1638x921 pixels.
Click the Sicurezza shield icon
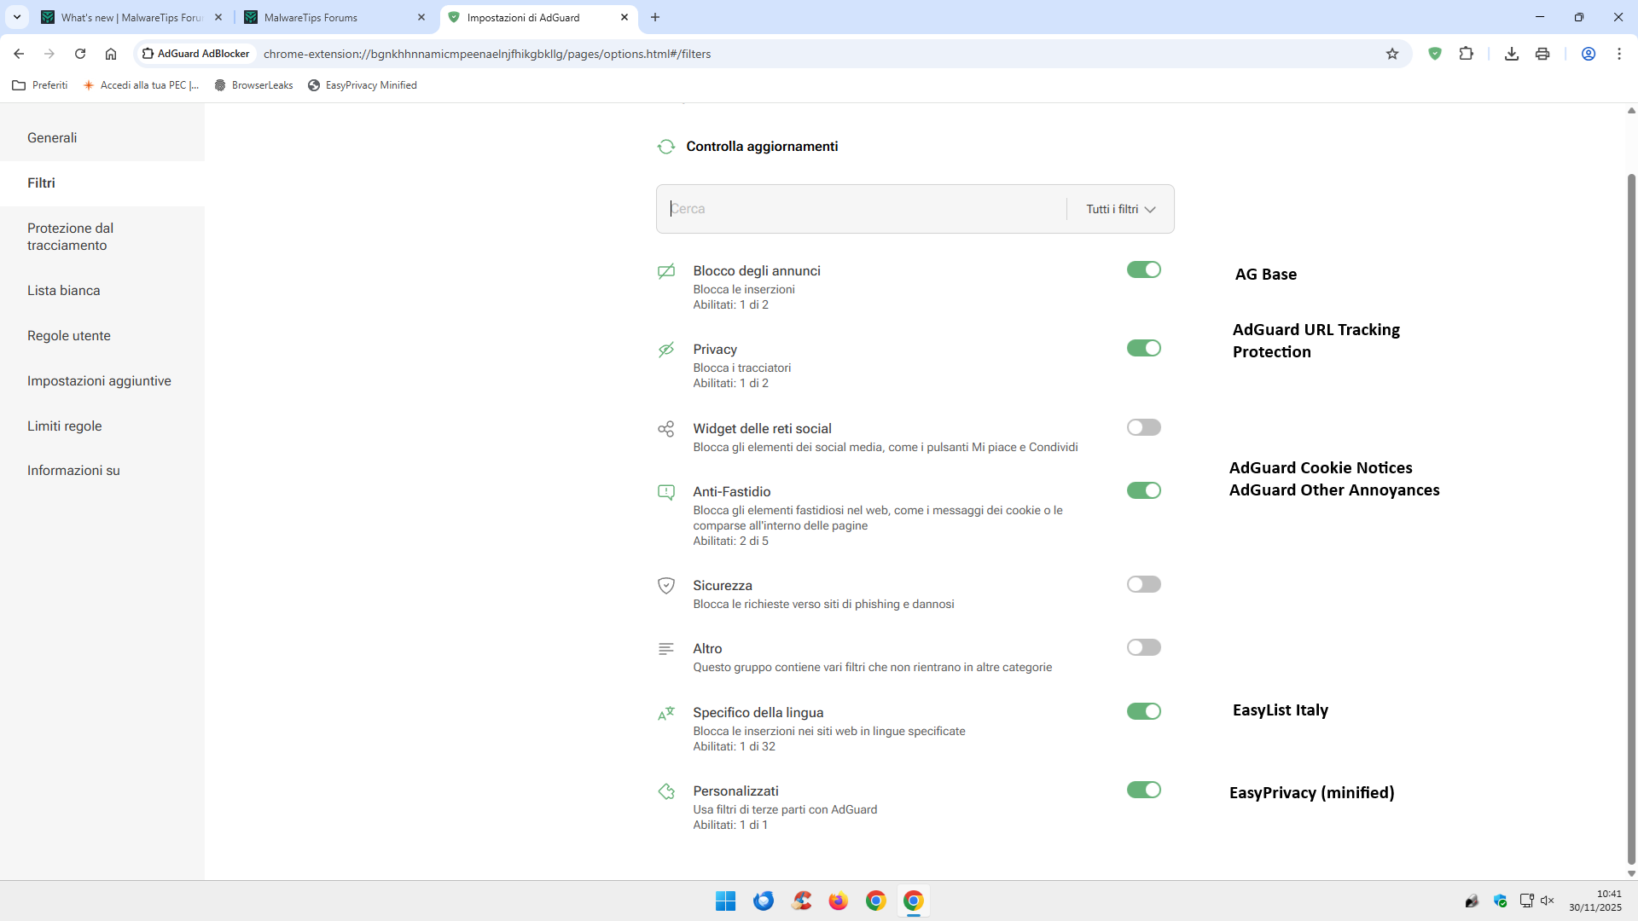[666, 586]
